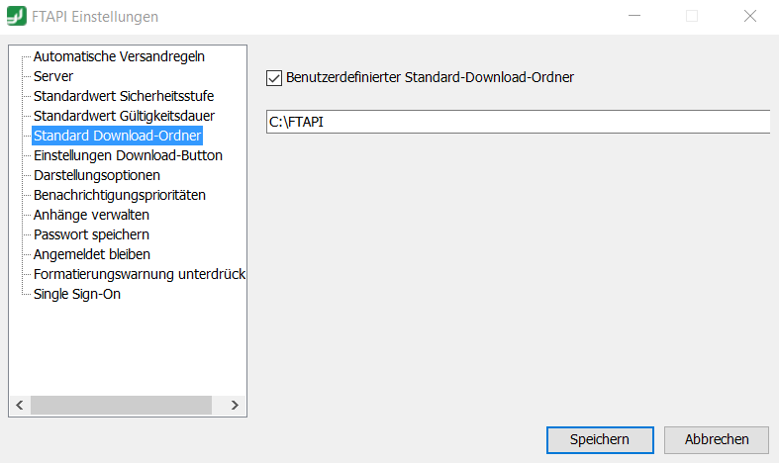
Task: Open Formatierungswarnung unterdrücken entry
Action: (x=140, y=274)
